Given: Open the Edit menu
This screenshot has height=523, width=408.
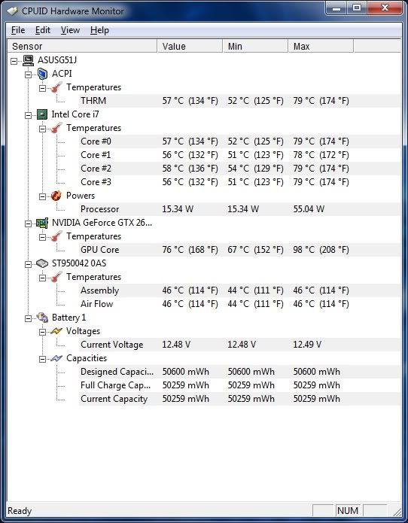Looking at the screenshot, I should tap(43, 30).
